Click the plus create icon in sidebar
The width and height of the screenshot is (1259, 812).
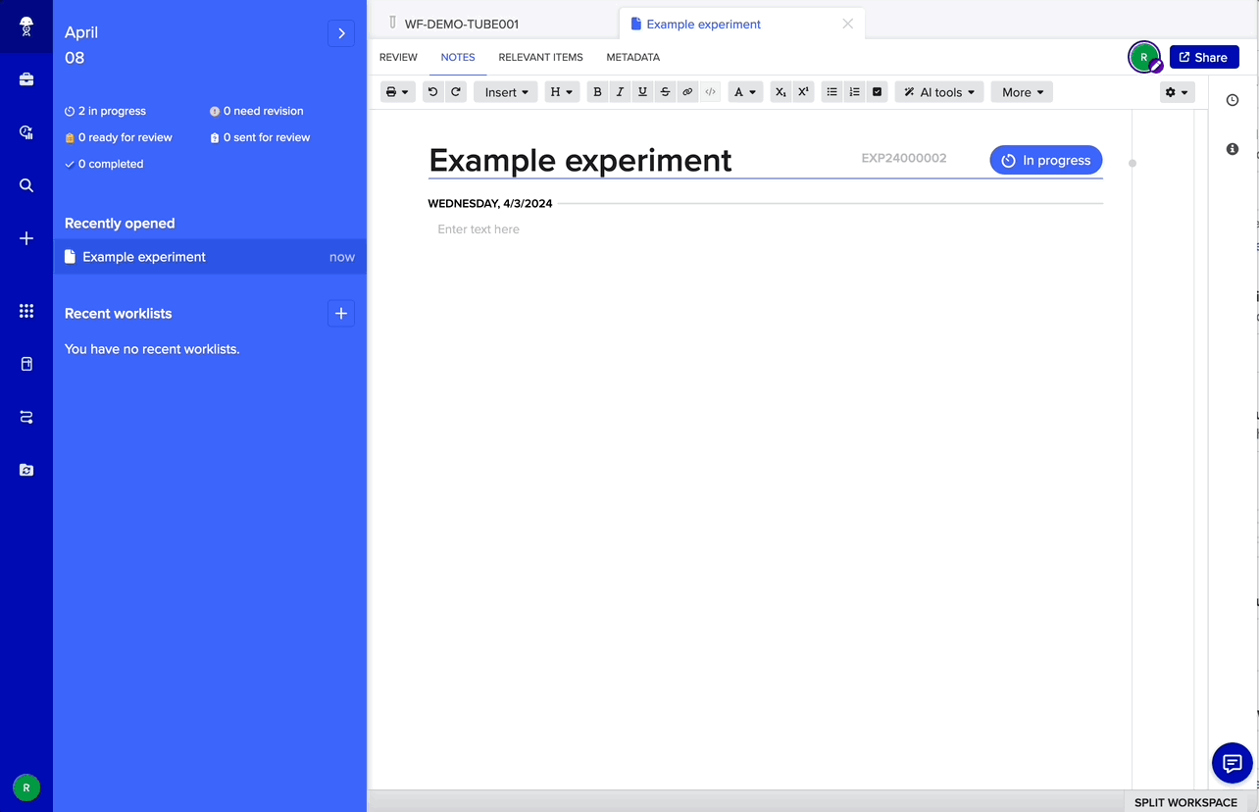coord(26,238)
